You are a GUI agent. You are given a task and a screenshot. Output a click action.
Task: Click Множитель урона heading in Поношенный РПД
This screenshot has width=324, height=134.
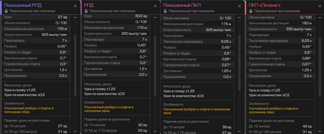(x=17, y=85)
